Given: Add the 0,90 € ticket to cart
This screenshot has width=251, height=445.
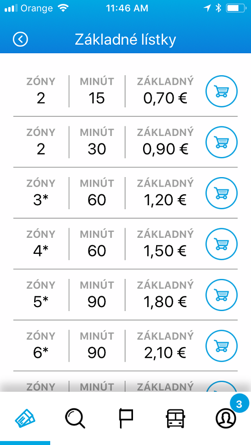Looking at the screenshot, I should pos(221,142).
